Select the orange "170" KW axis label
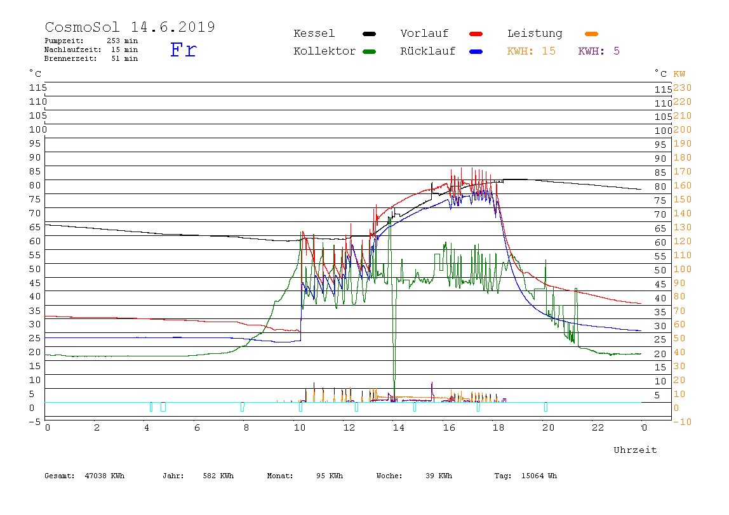 [x=682, y=171]
